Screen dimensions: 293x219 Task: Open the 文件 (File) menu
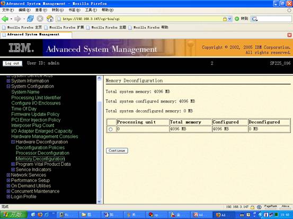7,10
